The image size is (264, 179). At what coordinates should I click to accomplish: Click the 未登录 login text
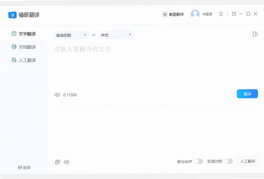tap(207, 14)
